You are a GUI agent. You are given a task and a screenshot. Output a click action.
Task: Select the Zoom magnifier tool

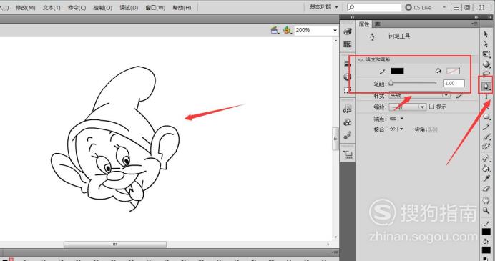[486, 210]
